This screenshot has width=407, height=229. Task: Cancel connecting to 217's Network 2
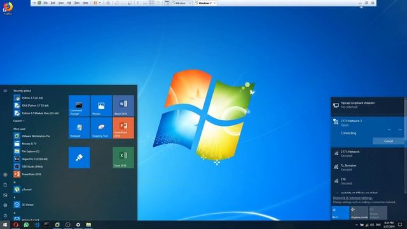pyautogui.click(x=389, y=141)
